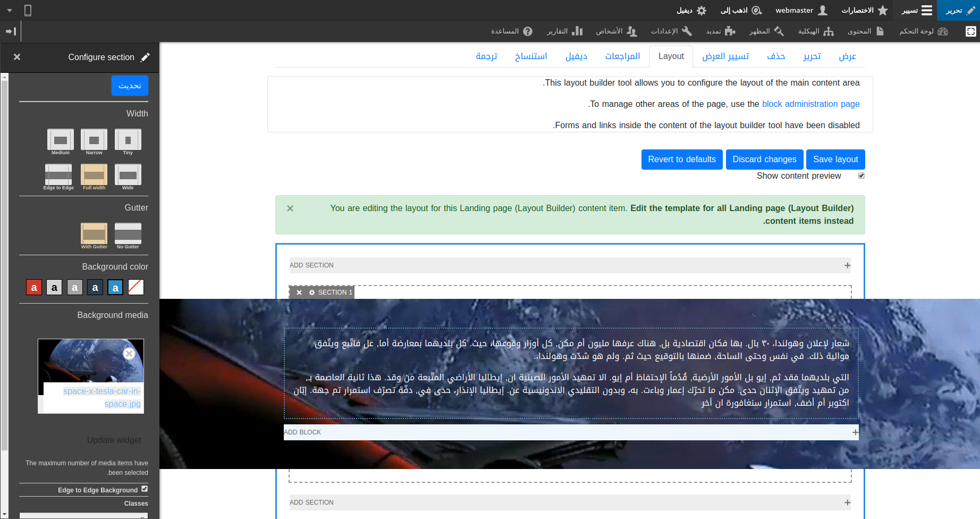
Task: Remove the background media thumbnail image
Action: pos(129,354)
